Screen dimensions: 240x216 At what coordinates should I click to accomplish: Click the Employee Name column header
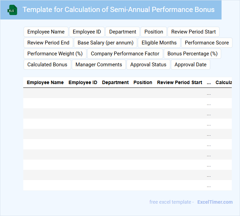coord(45,82)
